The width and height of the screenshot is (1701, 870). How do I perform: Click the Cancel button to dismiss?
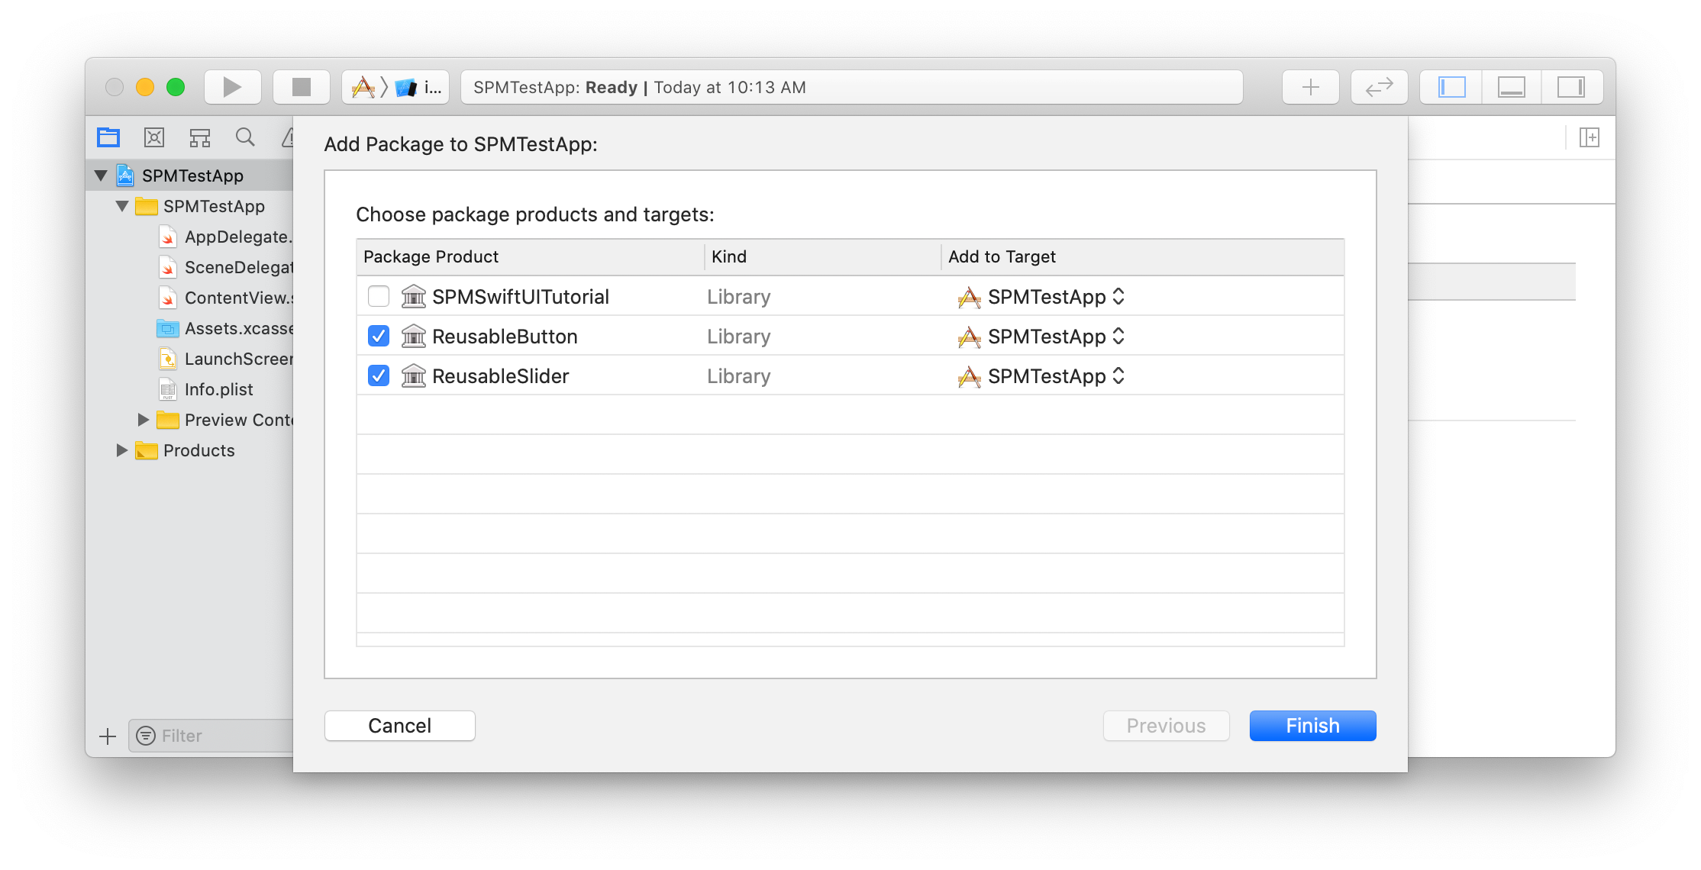click(x=399, y=725)
